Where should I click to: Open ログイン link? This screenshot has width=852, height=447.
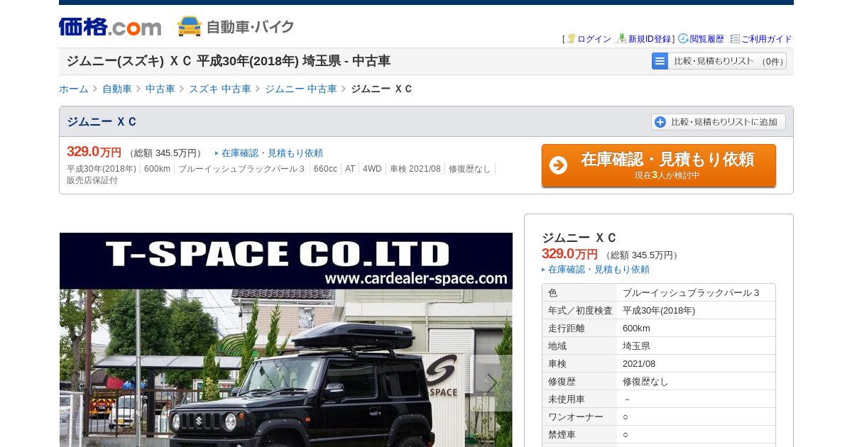click(594, 39)
